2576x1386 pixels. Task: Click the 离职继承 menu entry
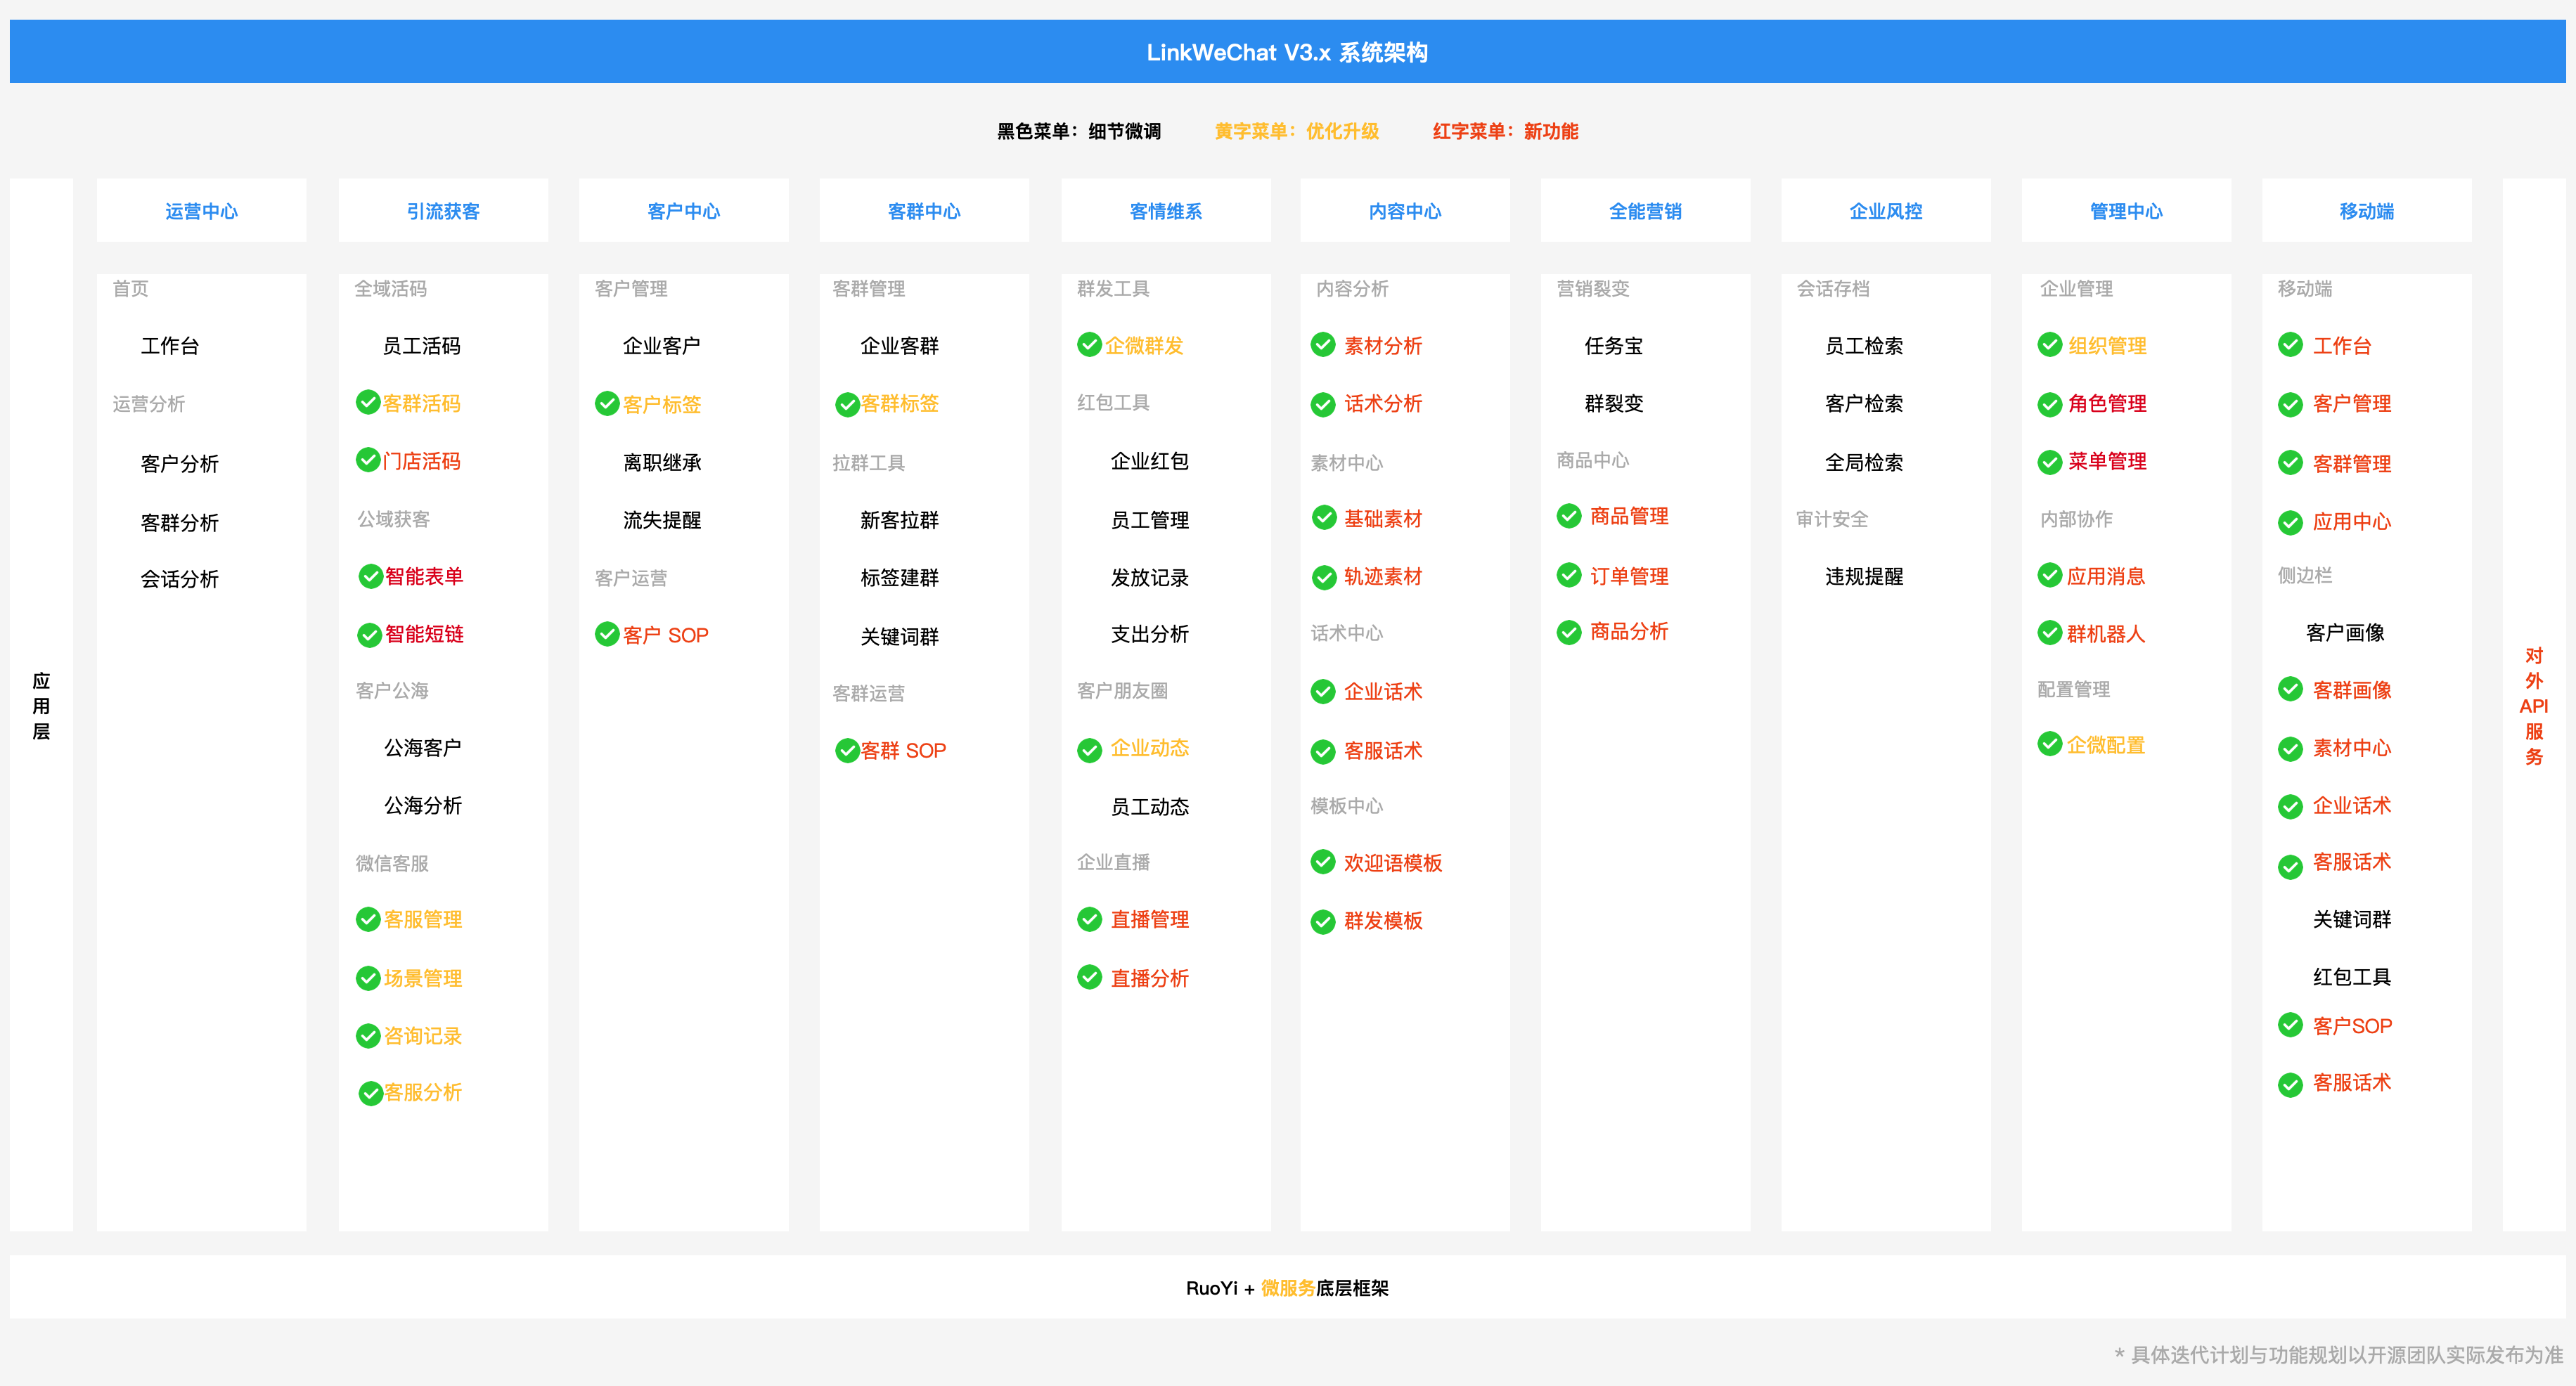point(662,462)
